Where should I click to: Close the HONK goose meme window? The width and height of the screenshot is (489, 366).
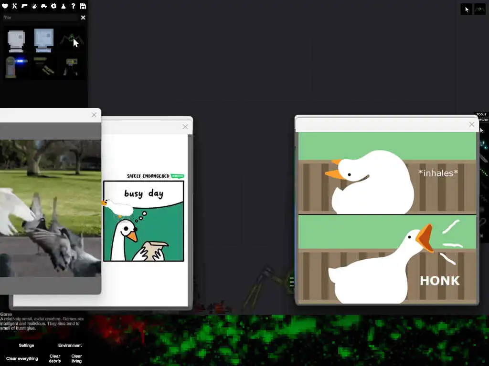(x=471, y=124)
